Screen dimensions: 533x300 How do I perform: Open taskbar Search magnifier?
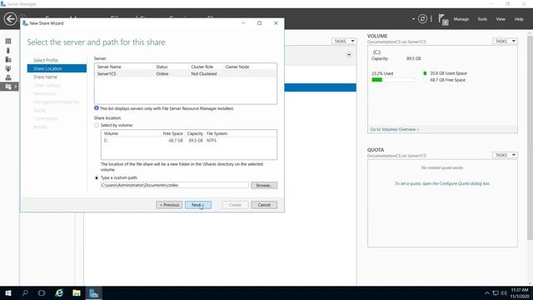click(x=25, y=292)
